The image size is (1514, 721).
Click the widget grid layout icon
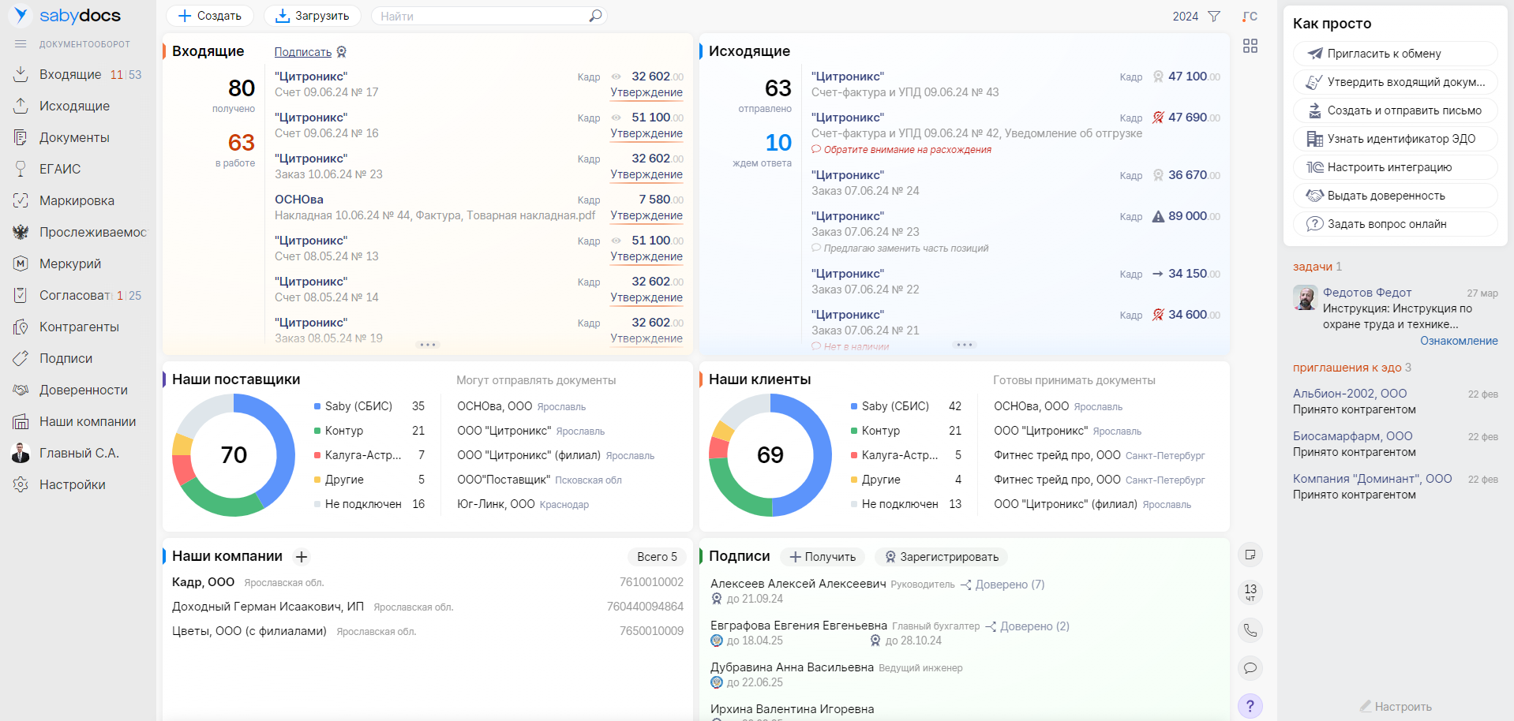[x=1250, y=47]
